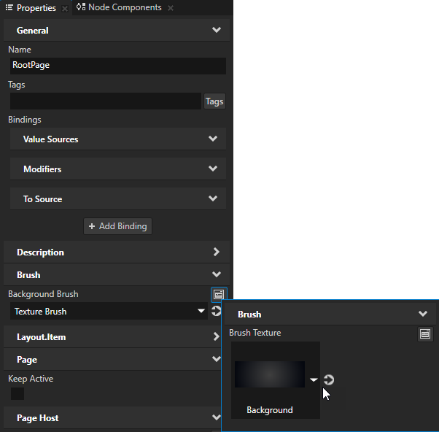Toggle the Keep Active checkbox
Viewport: 439px width, 432px height.
18,394
